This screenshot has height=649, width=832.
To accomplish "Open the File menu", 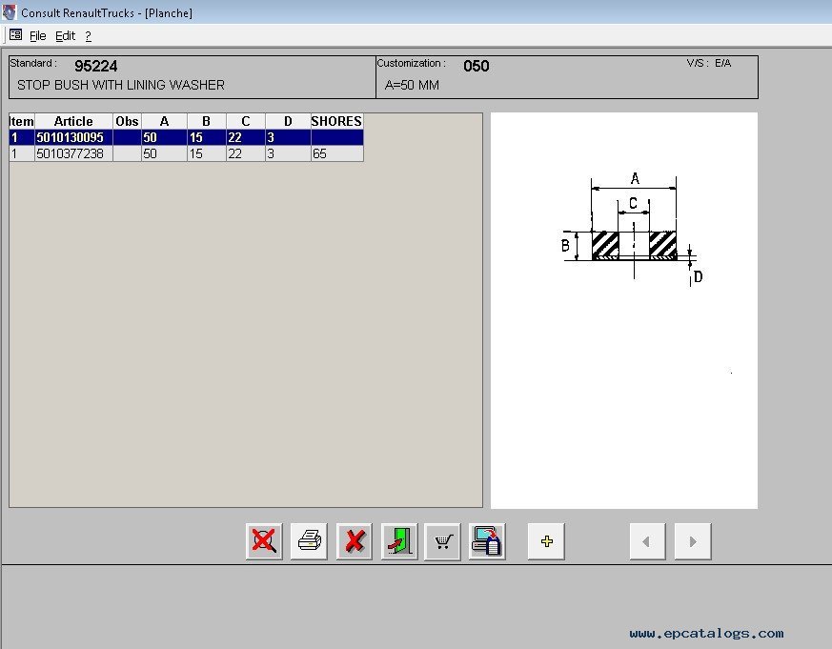I will pos(38,36).
